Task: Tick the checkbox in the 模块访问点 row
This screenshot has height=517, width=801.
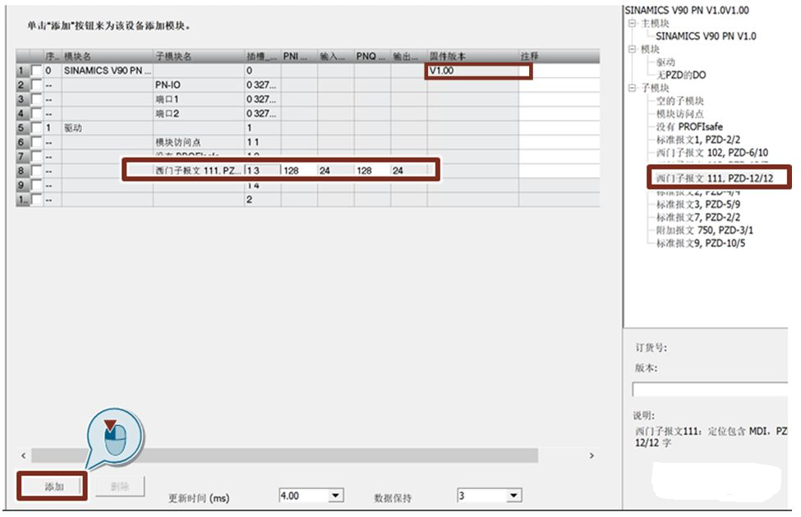Action: 37,142
